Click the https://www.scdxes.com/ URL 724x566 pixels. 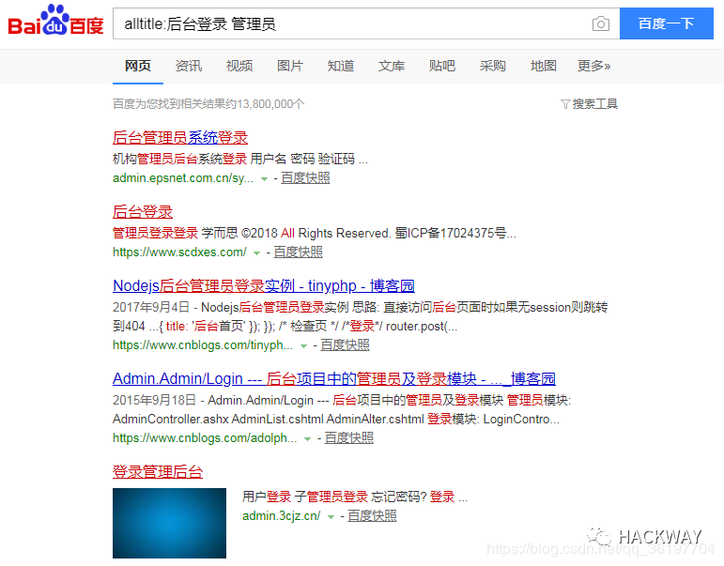179,252
